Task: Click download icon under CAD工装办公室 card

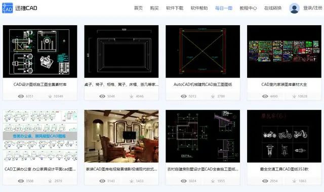Action: pyautogui.click(x=50, y=181)
